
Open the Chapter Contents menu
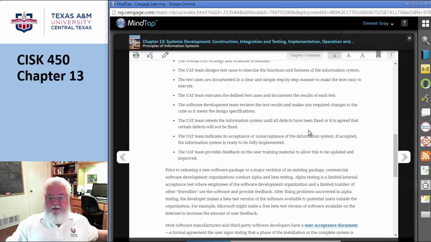(305, 55)
